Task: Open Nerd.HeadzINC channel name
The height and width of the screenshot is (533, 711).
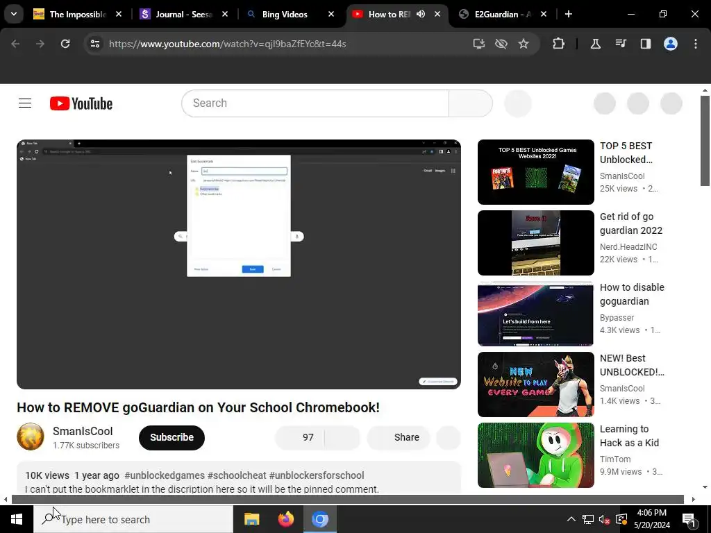Action: click(x=628, y=247)
